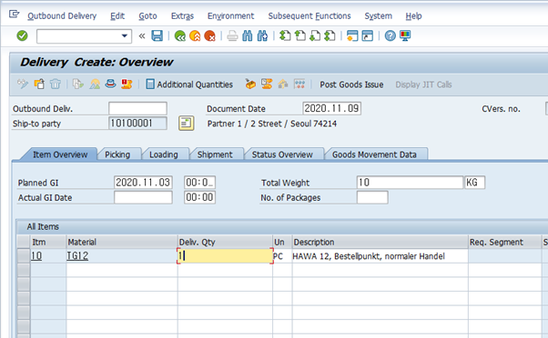Screen dimensions: 548x338
Task: Click the red Cancel icon
Action: 209,35
